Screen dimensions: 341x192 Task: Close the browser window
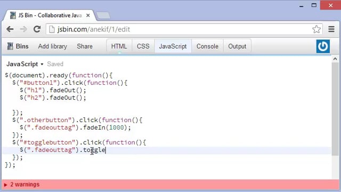point(330,5)
